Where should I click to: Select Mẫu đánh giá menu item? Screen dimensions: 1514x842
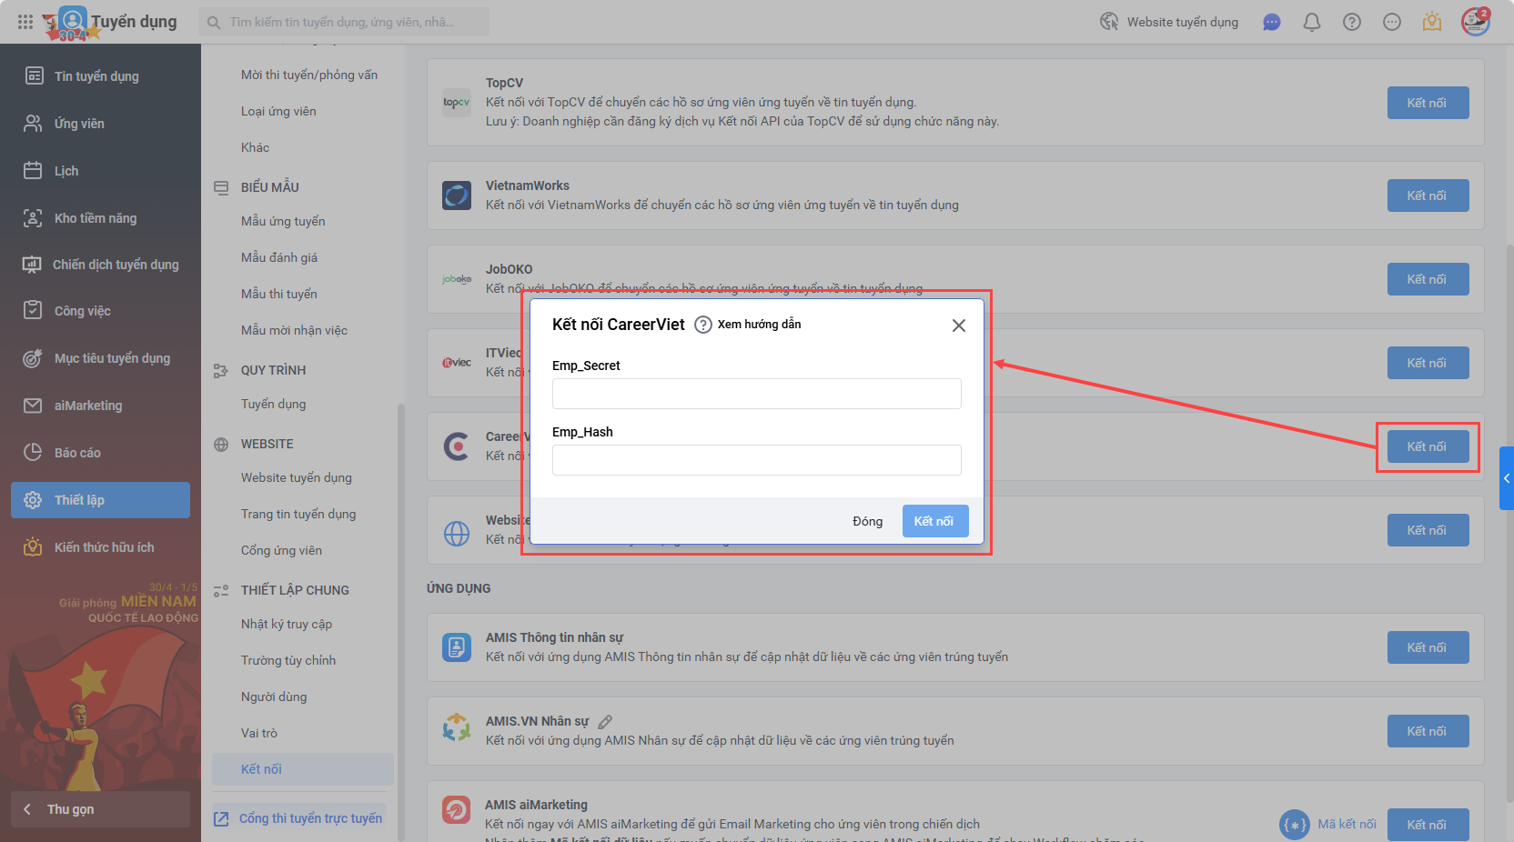tap(279, 257)
